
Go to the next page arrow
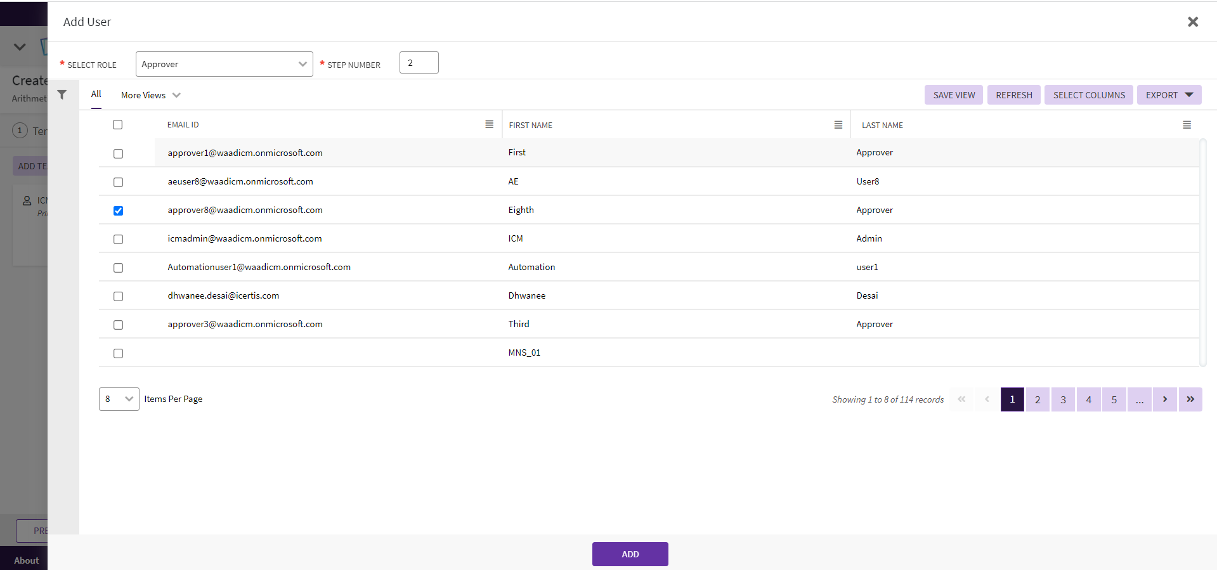click(x=1164, y=399)
